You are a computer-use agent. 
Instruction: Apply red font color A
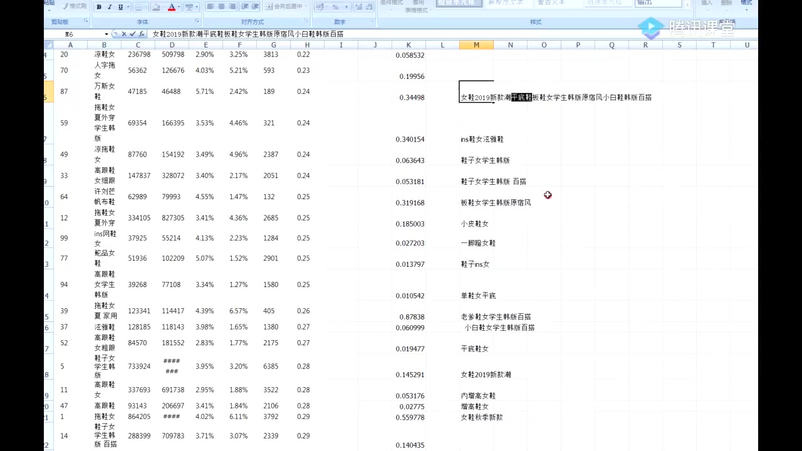172,7
